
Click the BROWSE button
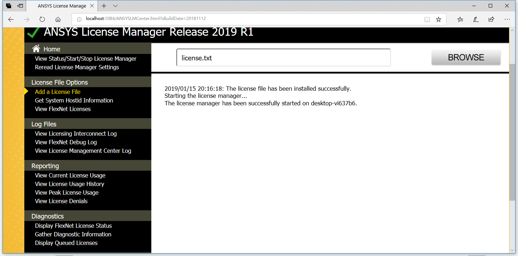(x=466, y=57)
